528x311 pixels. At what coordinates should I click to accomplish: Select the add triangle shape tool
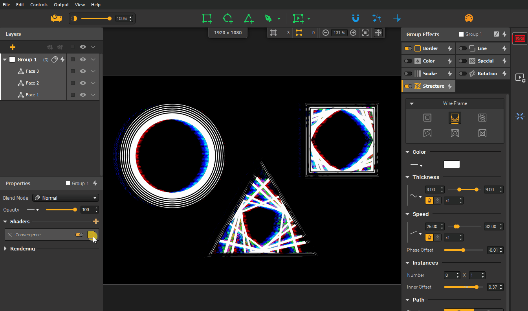pos(248,18)
